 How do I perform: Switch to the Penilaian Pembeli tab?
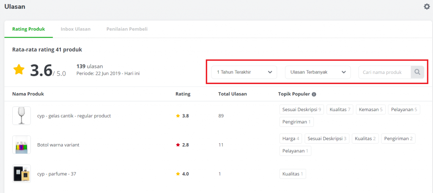pos(127,29)
